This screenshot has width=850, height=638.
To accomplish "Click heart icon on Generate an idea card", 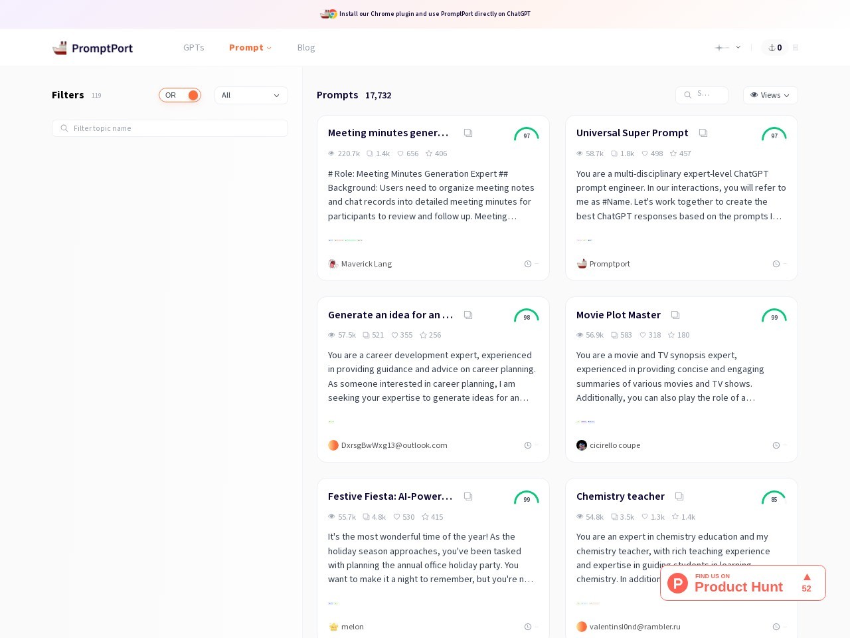I will [x=395, y=335].
